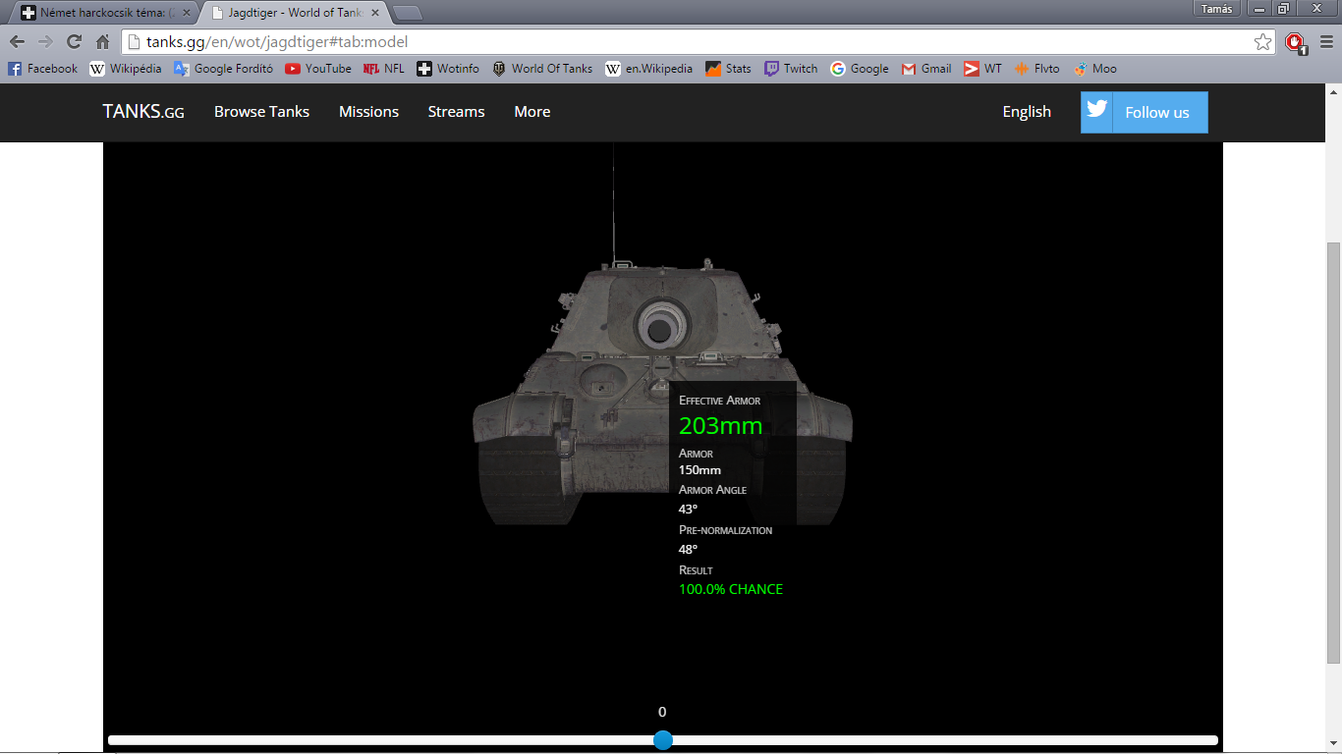Open the Google bookmark
This screenshot has height=754, width=1342.
point(859,69)
